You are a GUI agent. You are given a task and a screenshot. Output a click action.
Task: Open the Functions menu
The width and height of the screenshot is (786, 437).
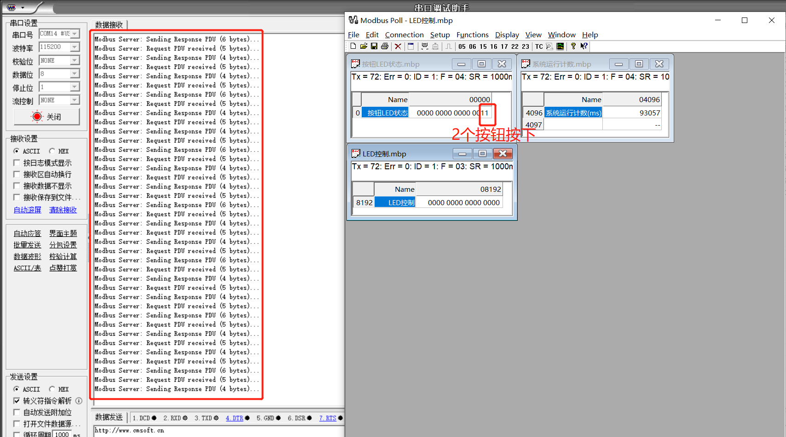coord(473,35)
